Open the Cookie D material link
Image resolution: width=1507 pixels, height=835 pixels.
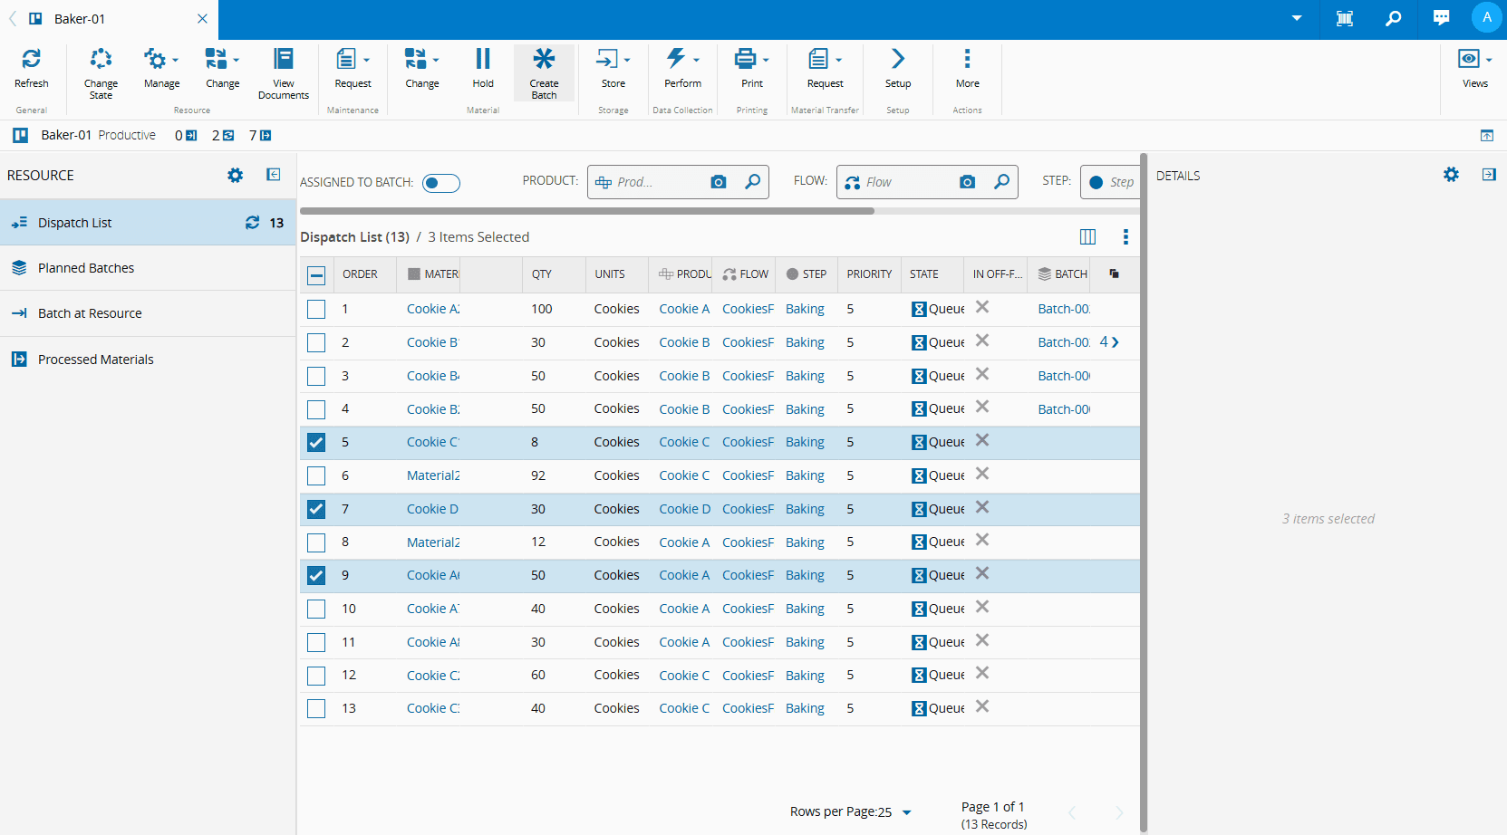(x=432, y=509)
